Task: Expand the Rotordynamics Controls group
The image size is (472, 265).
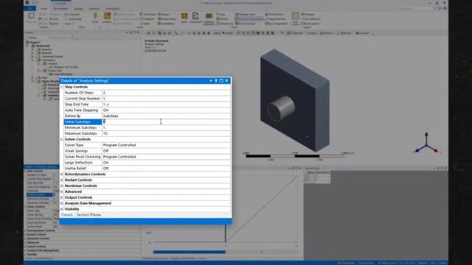Action: (62, 174)
